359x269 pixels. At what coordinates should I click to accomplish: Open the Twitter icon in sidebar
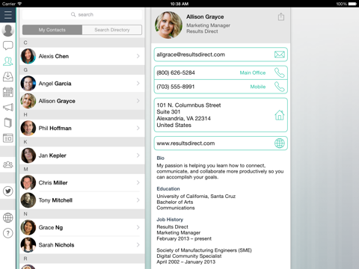[x=8, y=191]
